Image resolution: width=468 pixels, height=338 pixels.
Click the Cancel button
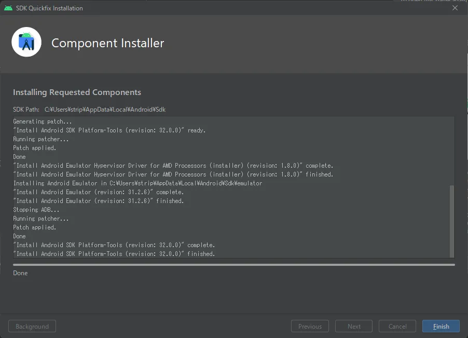[397, 326]
